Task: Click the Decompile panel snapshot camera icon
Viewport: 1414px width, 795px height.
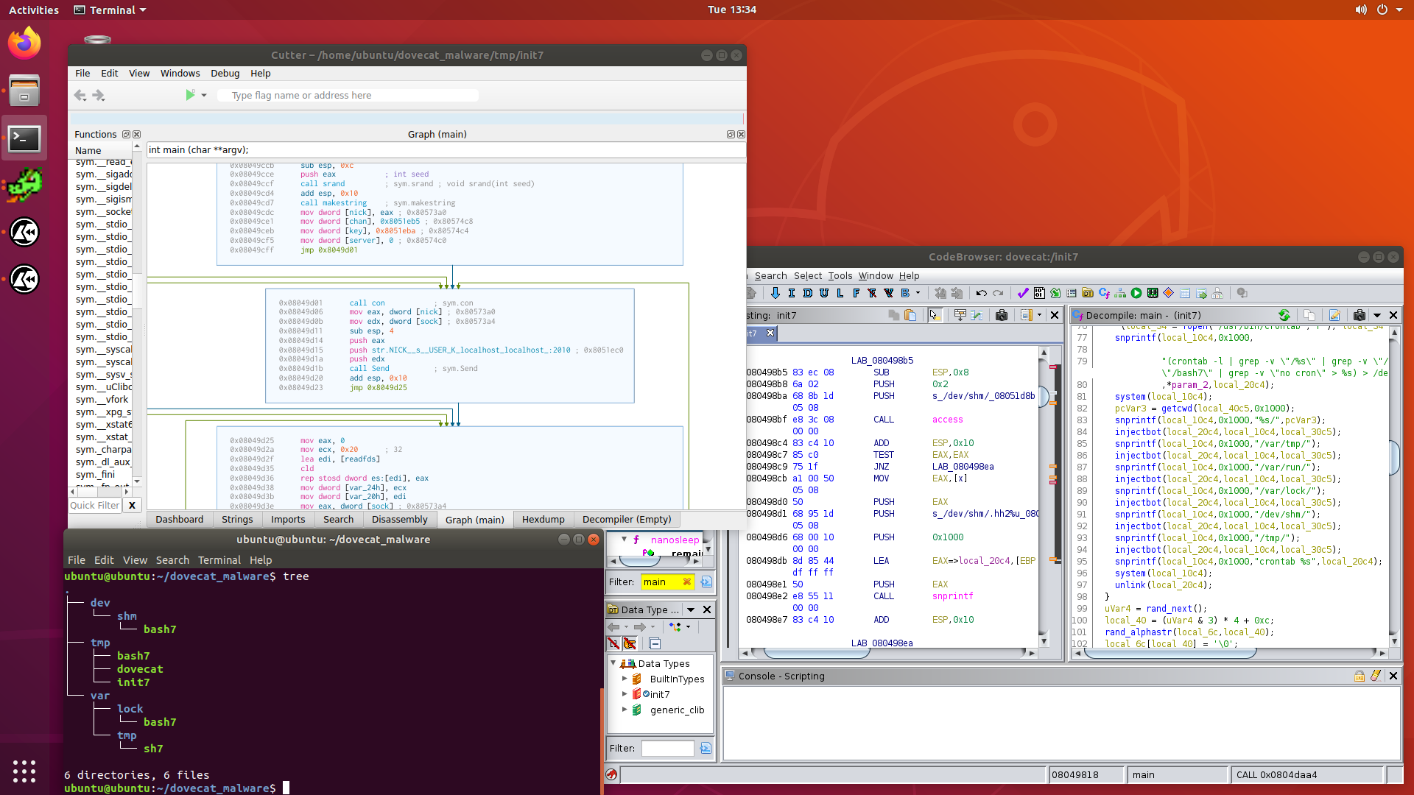Action: click(1360, 315)
